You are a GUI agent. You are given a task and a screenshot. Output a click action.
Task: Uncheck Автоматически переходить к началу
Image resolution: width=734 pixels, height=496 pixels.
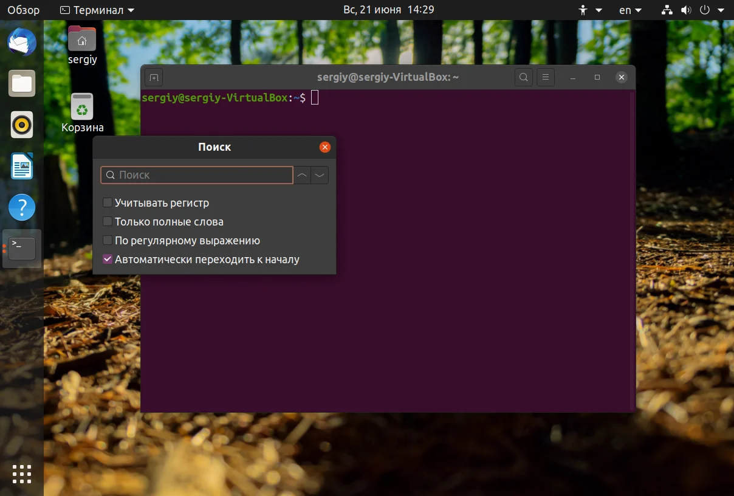point(108,259)
